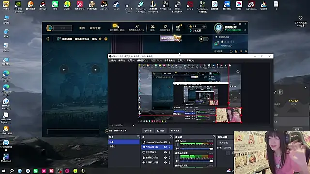Toggle lock on the audio input capture source
The height and width of the screenshot is (174, 310).
click(170, 158)
